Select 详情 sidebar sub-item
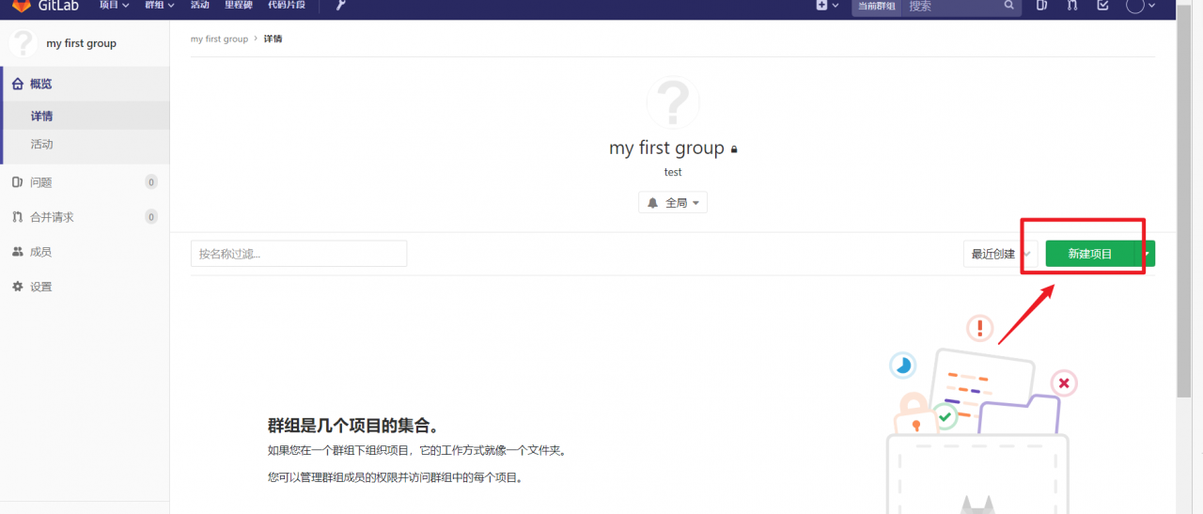1203x514 pixels. point(85,117)
